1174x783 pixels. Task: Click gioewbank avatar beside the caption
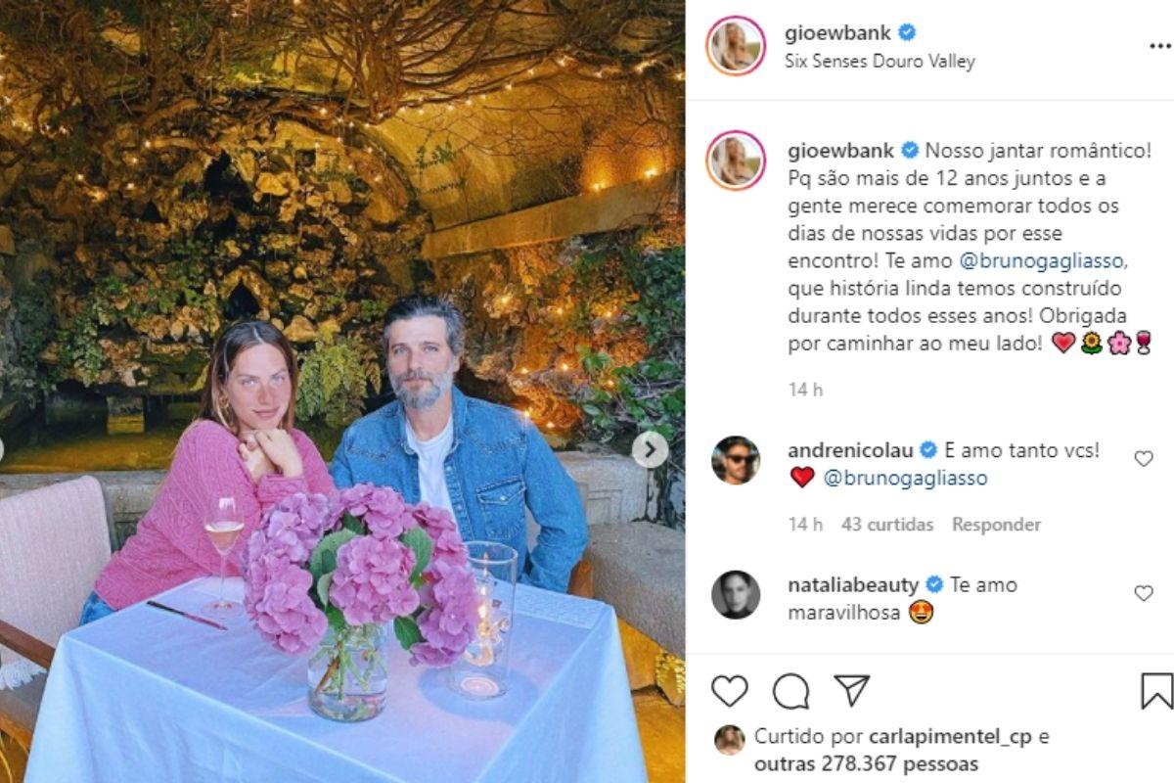pos(736,161)
